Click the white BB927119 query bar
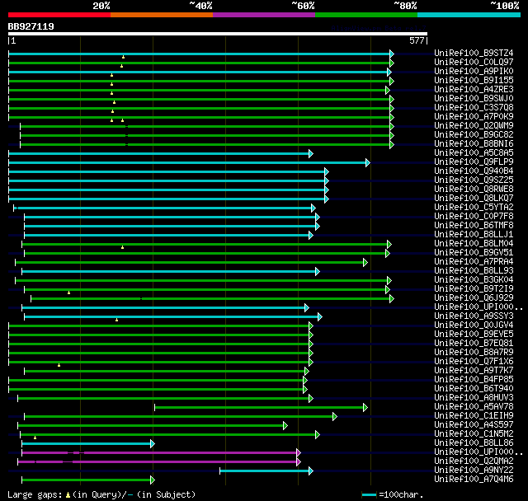Screen dimensions: 528x501 tap(218, 34)
